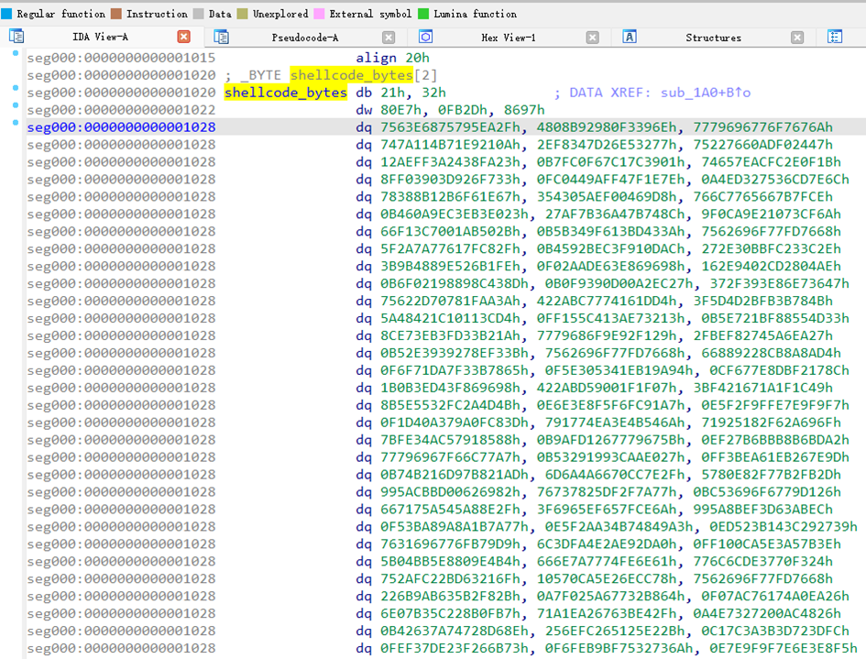Switch to the IDA View-A tab
The width and height of the screenshot is (866, 659).
click(100, 37)
